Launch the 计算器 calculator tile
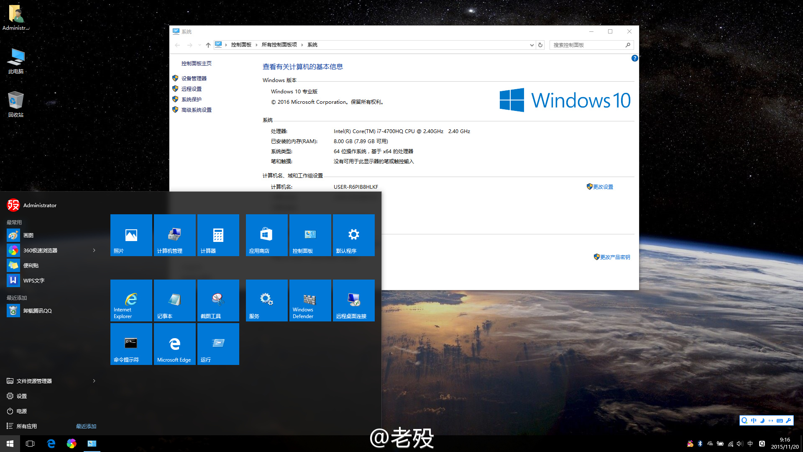The height and width of the screenshot is (452, 803). (x=218, y=235)
